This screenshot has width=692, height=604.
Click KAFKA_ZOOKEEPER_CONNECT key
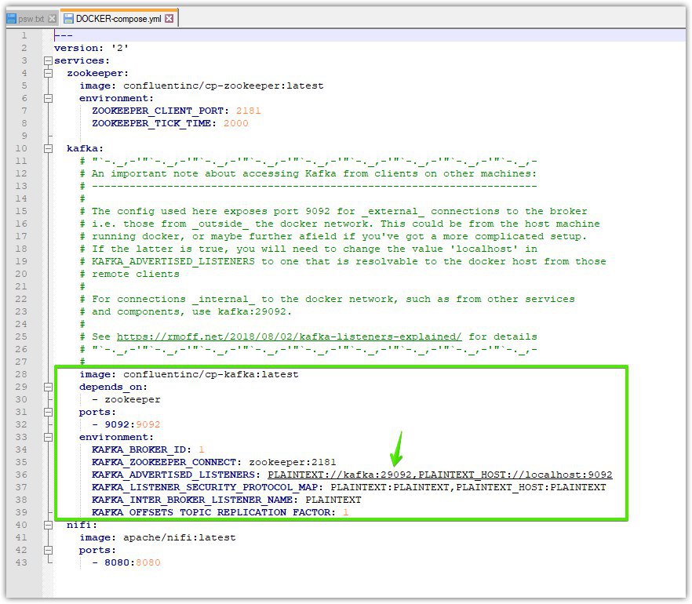coord(167,462)
